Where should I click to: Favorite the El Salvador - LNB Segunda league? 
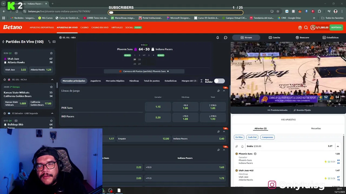coord(5,113)
